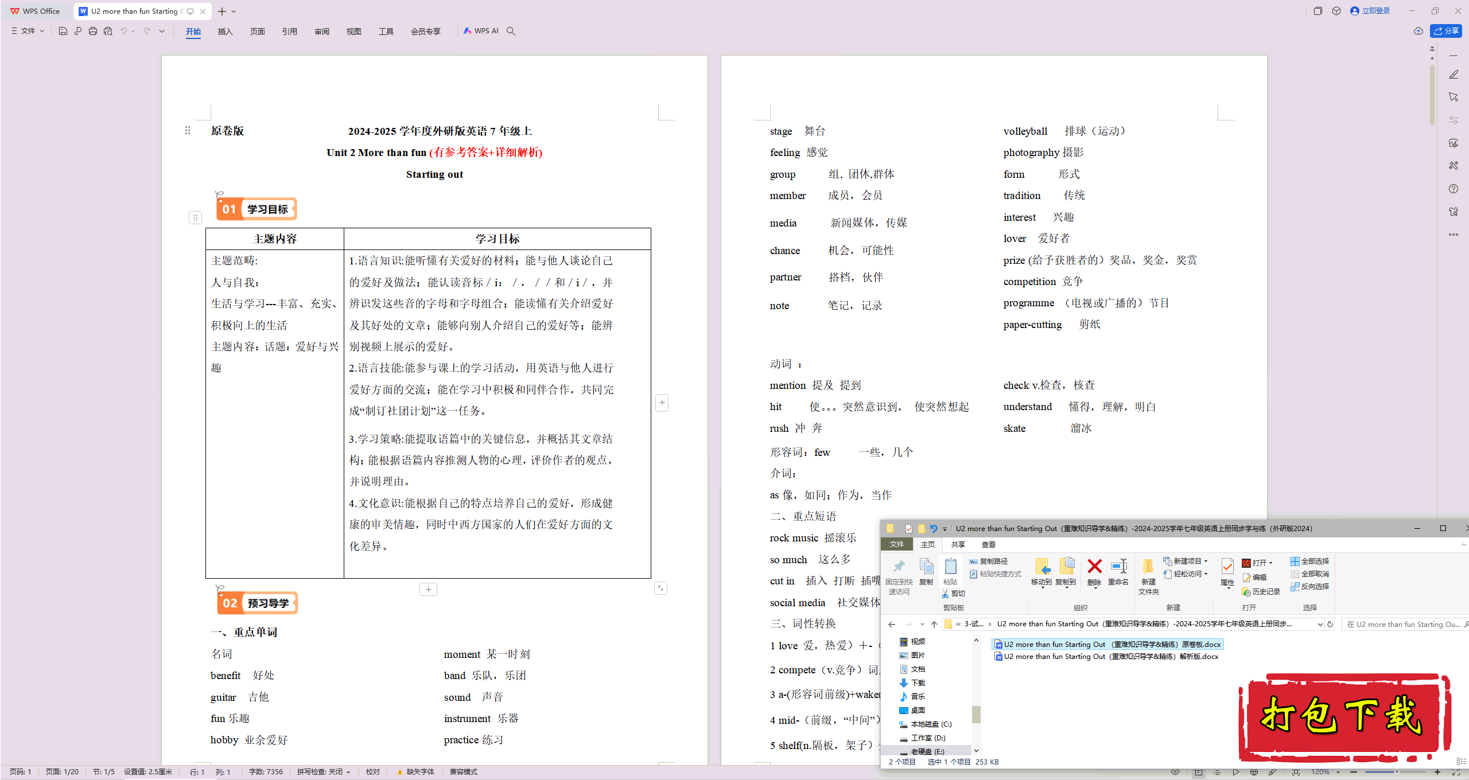
Task: Click the Print icon in WPS toolbar
Action: click(x=93, y=31)
